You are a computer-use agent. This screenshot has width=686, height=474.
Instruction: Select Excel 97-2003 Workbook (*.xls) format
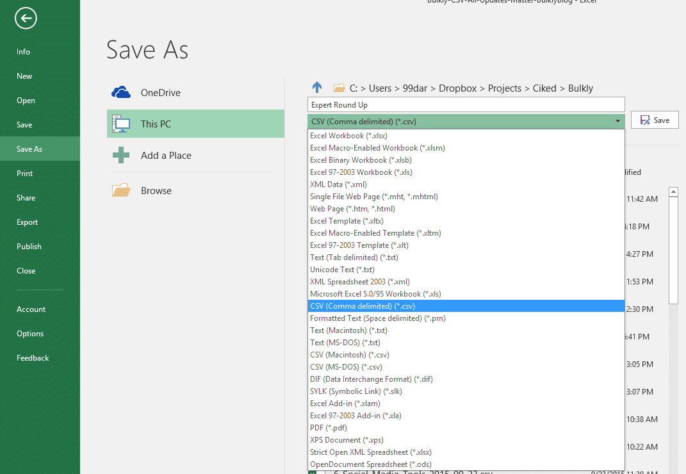coord(466,172)
